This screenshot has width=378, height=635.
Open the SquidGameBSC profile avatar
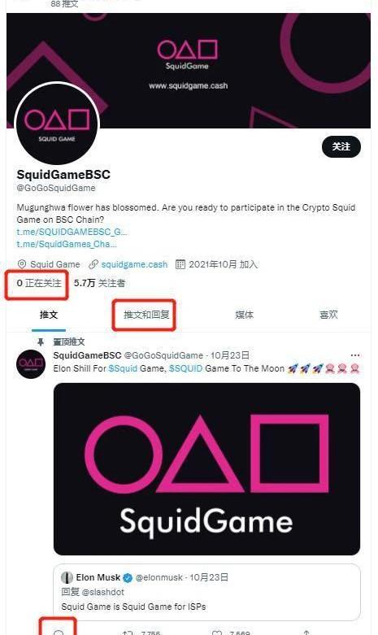pyautogui.click(x=57, y=124)
